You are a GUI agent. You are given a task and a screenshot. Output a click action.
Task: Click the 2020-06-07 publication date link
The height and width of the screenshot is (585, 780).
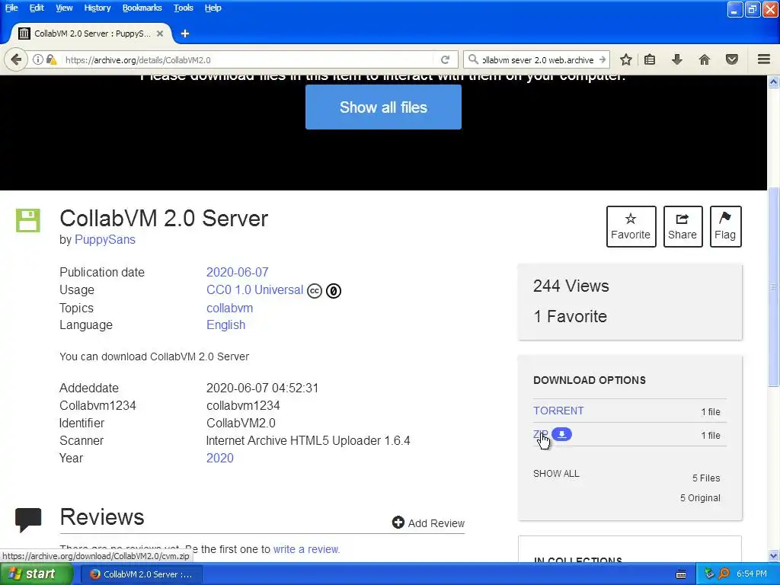click(238, 272)
